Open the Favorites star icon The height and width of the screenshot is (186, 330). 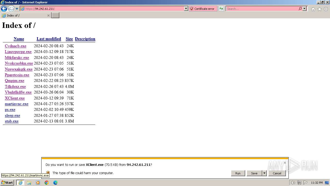[x=319, y=9]
